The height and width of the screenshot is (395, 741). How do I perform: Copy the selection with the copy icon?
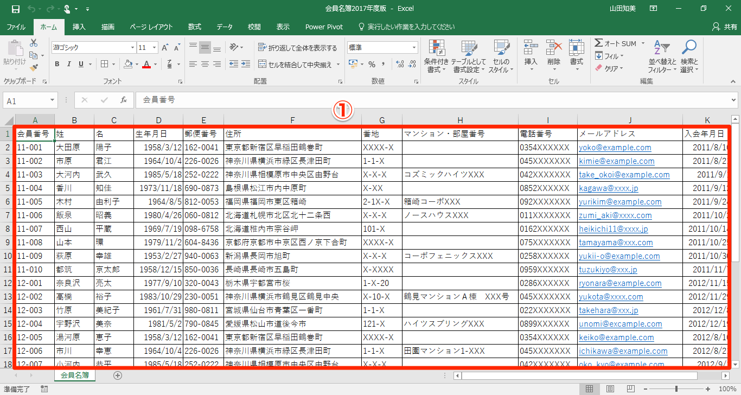pos(34,55)
